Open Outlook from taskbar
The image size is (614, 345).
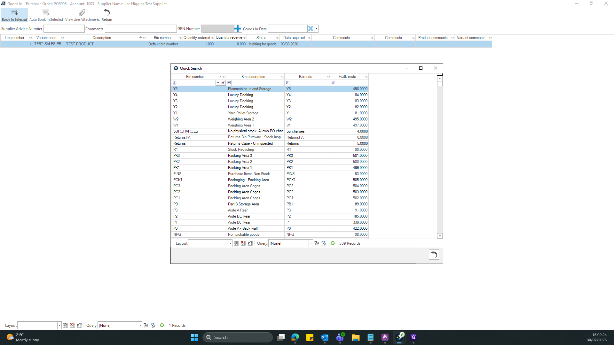point(325,337)
